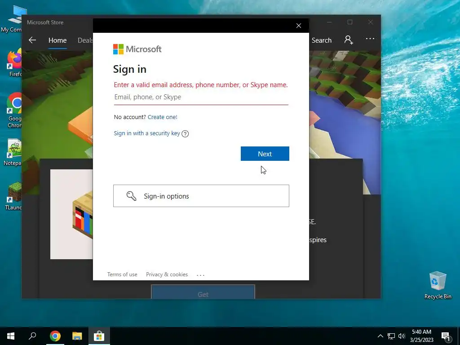Select the Home tab in Microsoft Store
Screen dimensions: 460x345
pyautogui.click(x=57, y=40)
